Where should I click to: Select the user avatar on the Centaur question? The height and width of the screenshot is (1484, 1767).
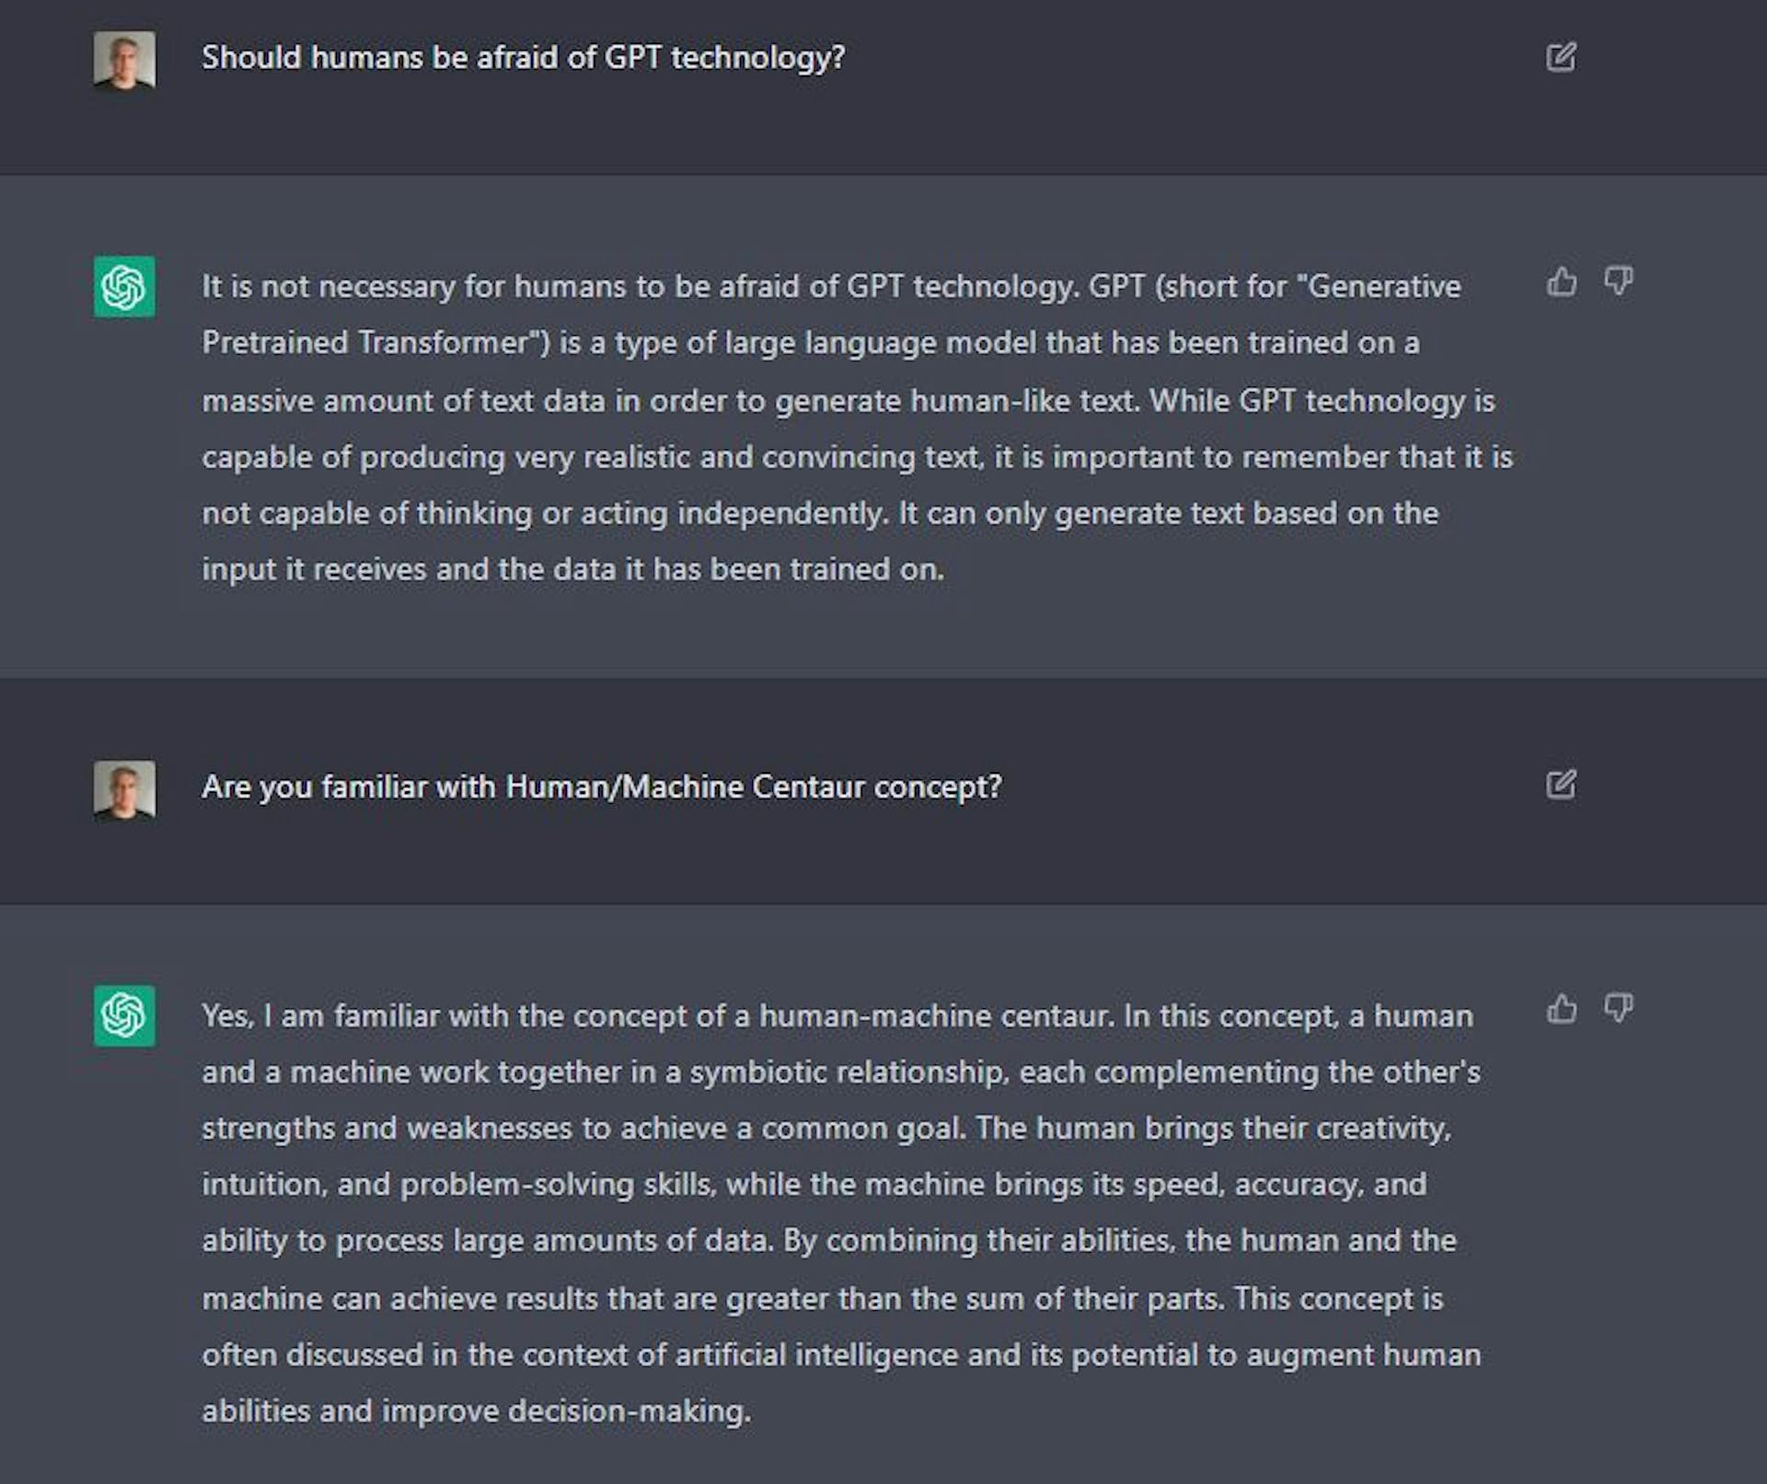tap(125, 785)
